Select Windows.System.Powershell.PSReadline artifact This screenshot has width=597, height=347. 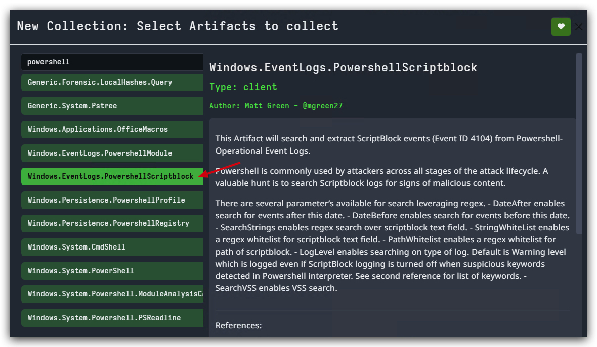point(112,318)
